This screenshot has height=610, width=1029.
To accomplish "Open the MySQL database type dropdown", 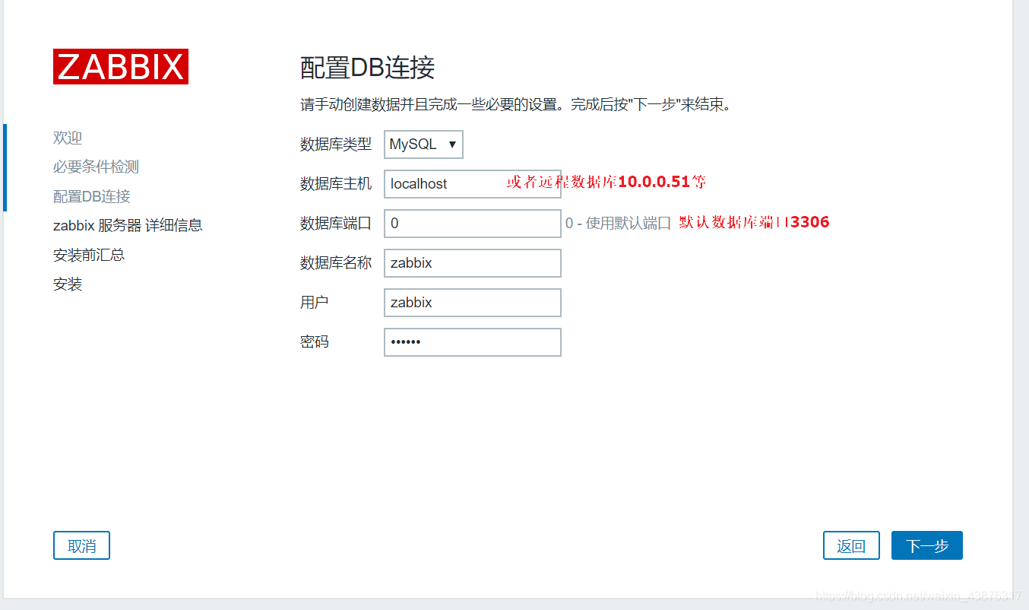I will point(423,145).
